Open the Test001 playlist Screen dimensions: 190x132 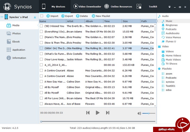170,86
